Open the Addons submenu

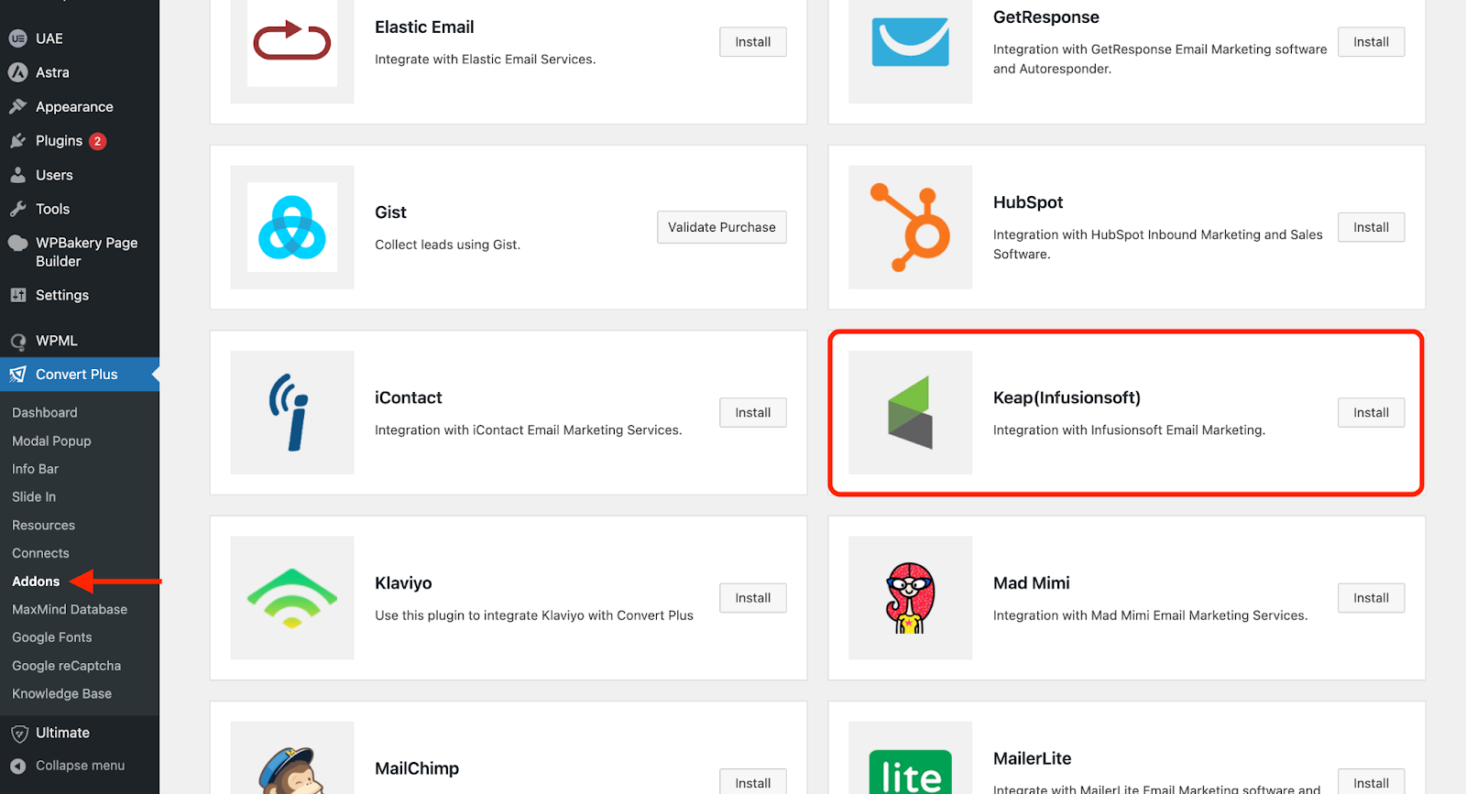pos(36,582)
